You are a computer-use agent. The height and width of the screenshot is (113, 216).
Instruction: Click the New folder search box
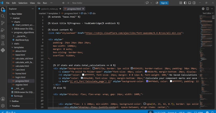click(x=107, y=3)
